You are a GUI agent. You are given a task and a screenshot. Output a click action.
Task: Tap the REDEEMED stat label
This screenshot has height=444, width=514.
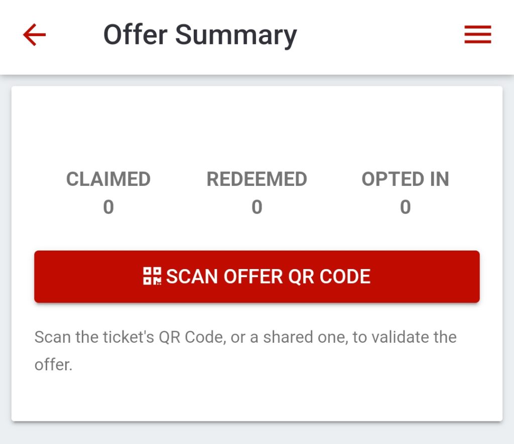tap(256, 179)
